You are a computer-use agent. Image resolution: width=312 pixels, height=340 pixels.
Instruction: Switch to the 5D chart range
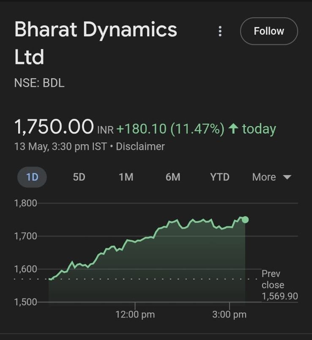[x=79, y=177]
